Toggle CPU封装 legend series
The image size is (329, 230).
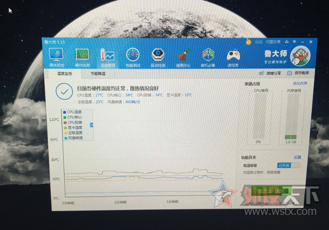73,122
